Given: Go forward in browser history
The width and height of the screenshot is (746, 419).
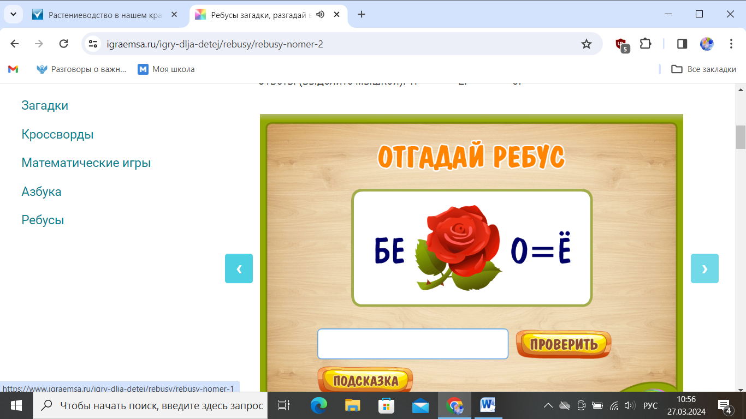Looking at the screenshot, I should click(39, 44).
